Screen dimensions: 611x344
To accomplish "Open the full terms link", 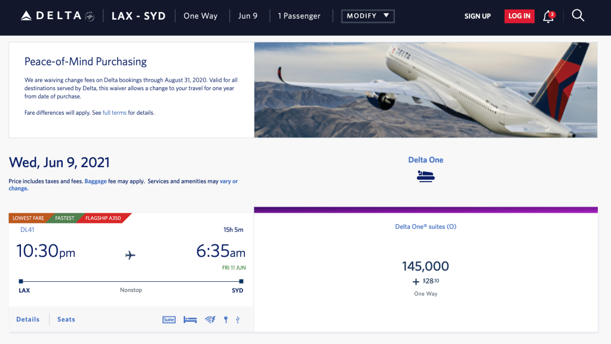I will tap(115, 113).
